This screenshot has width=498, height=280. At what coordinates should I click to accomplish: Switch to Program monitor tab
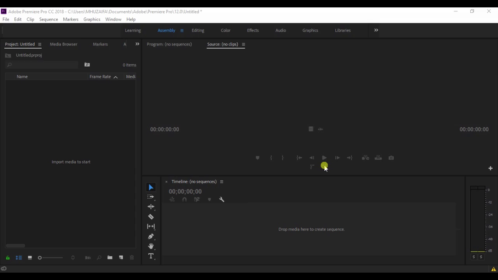169,44
